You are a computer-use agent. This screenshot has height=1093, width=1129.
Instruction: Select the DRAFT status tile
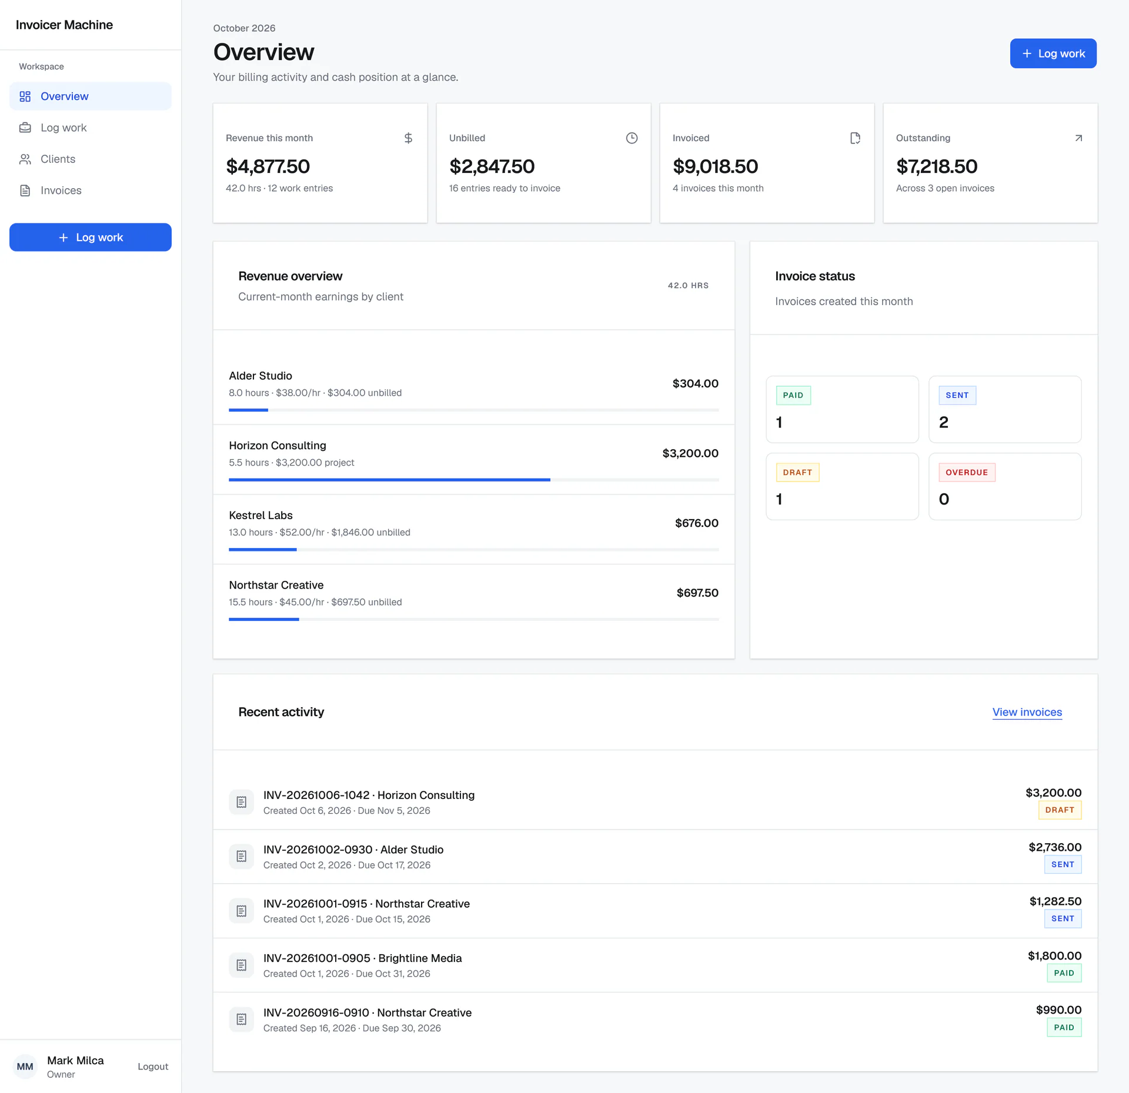click(842, 486)
